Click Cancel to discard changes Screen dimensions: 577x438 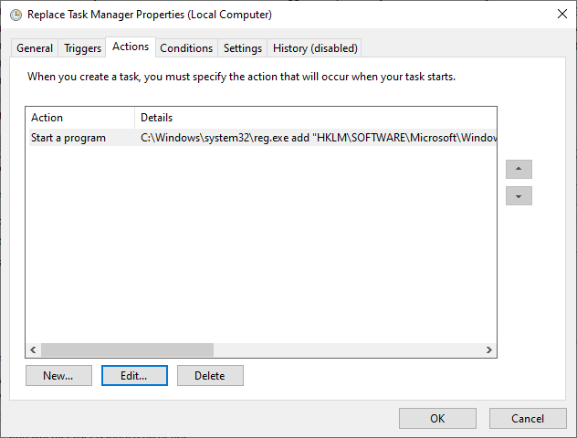[528, 418]
